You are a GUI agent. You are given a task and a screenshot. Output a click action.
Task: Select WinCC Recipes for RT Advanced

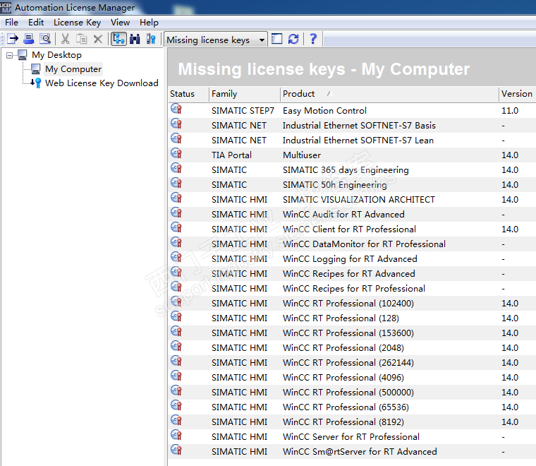coord(348,274)
